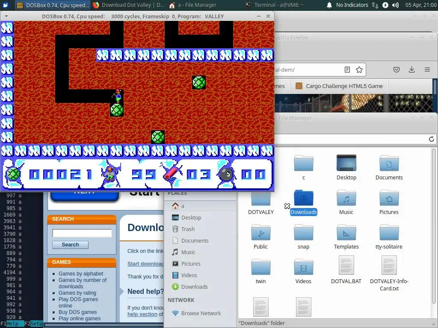This screenshot has height=328, width=438.
Task: Click the power manager icon in panel
Action: point(385,5)
